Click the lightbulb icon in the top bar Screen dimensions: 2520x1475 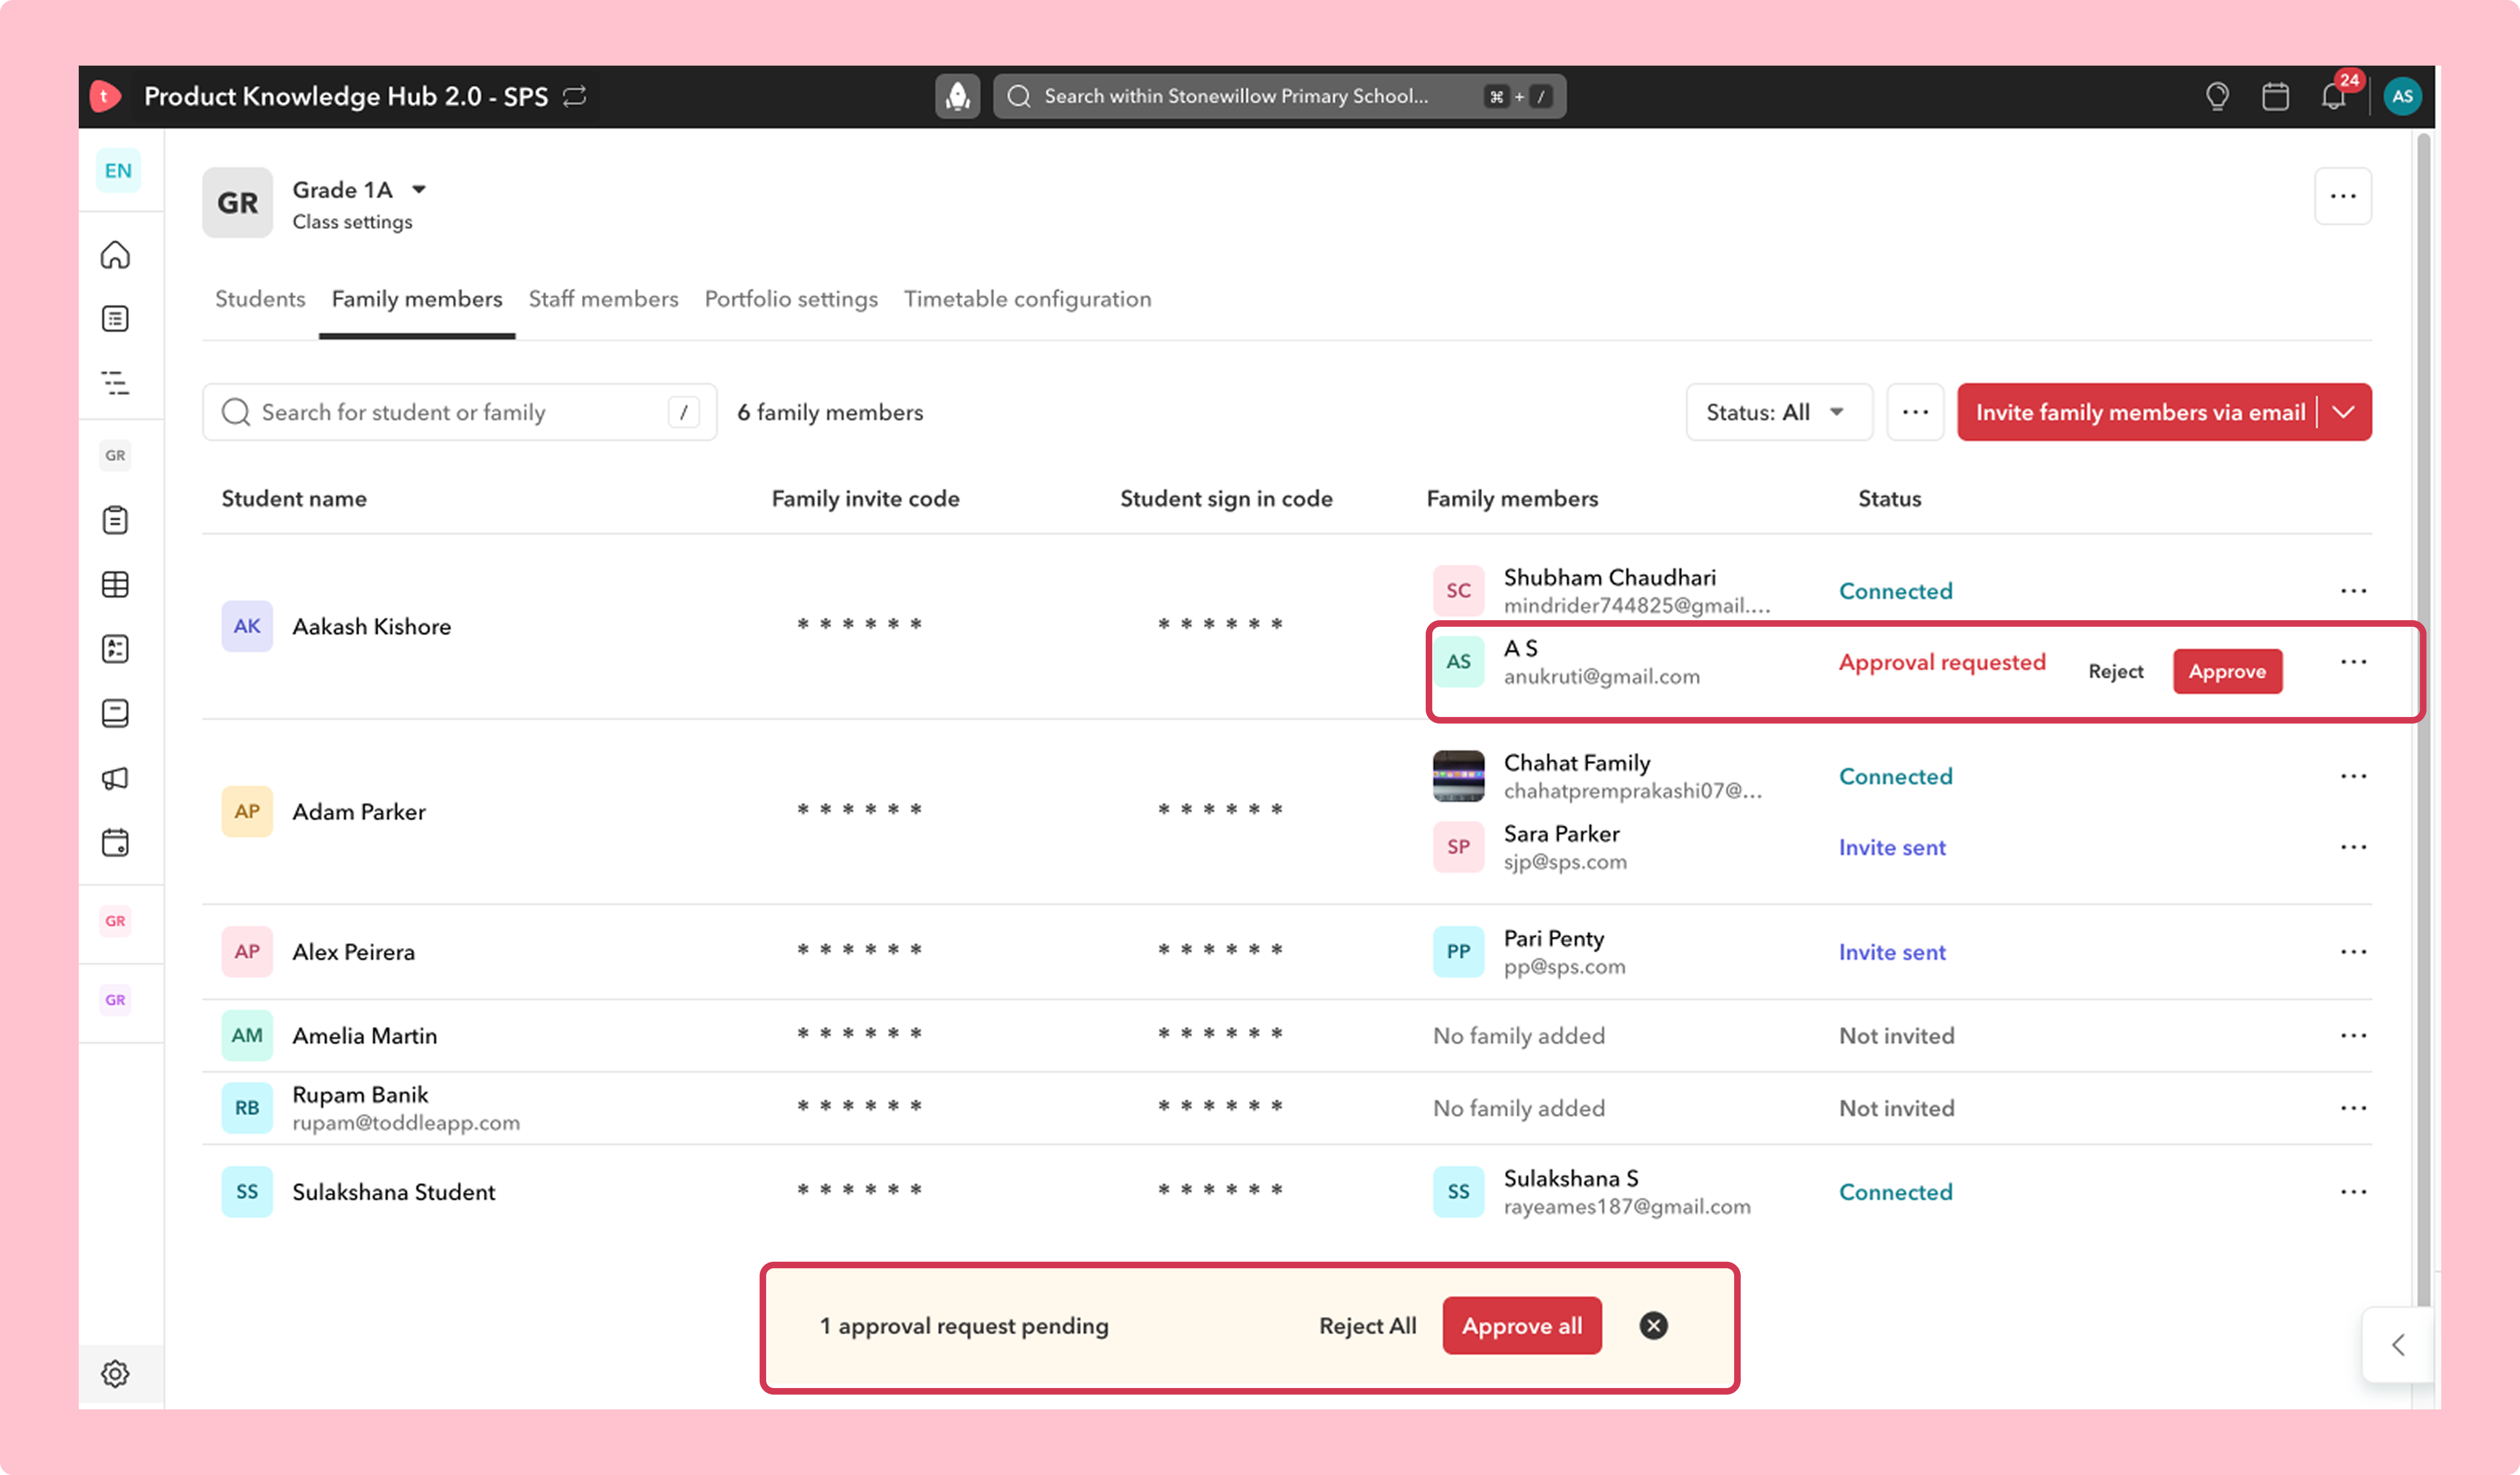coord(2217,96)
